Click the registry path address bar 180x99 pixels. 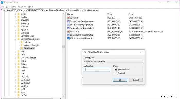click(x=90, y=11)
